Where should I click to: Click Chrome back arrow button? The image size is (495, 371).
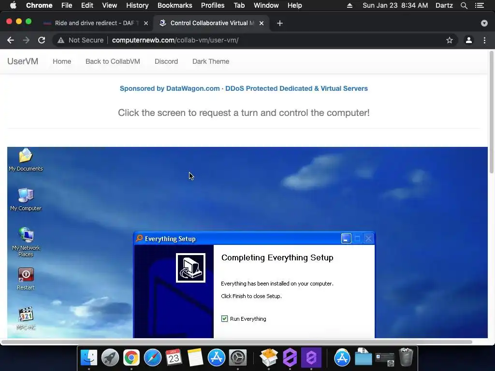[11, 40]
